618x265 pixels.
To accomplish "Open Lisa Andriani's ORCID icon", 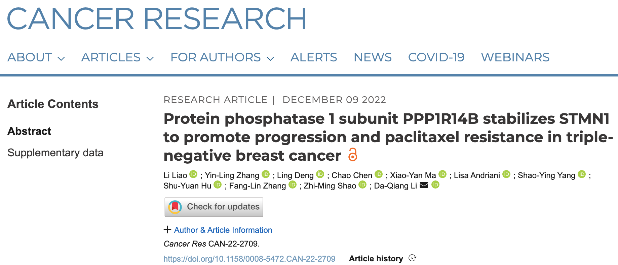I will (506, 174).
